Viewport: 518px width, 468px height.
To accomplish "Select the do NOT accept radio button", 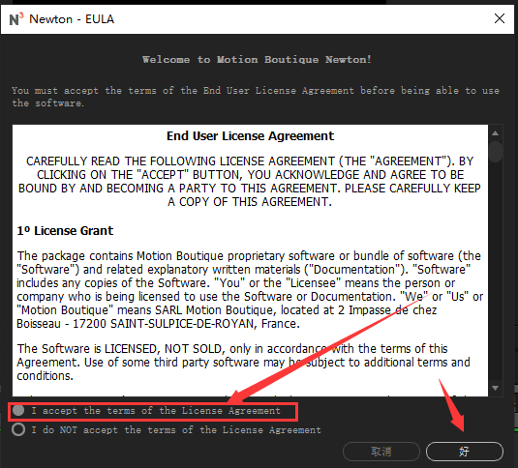I will pyautogui.click(x=18, y=429).
